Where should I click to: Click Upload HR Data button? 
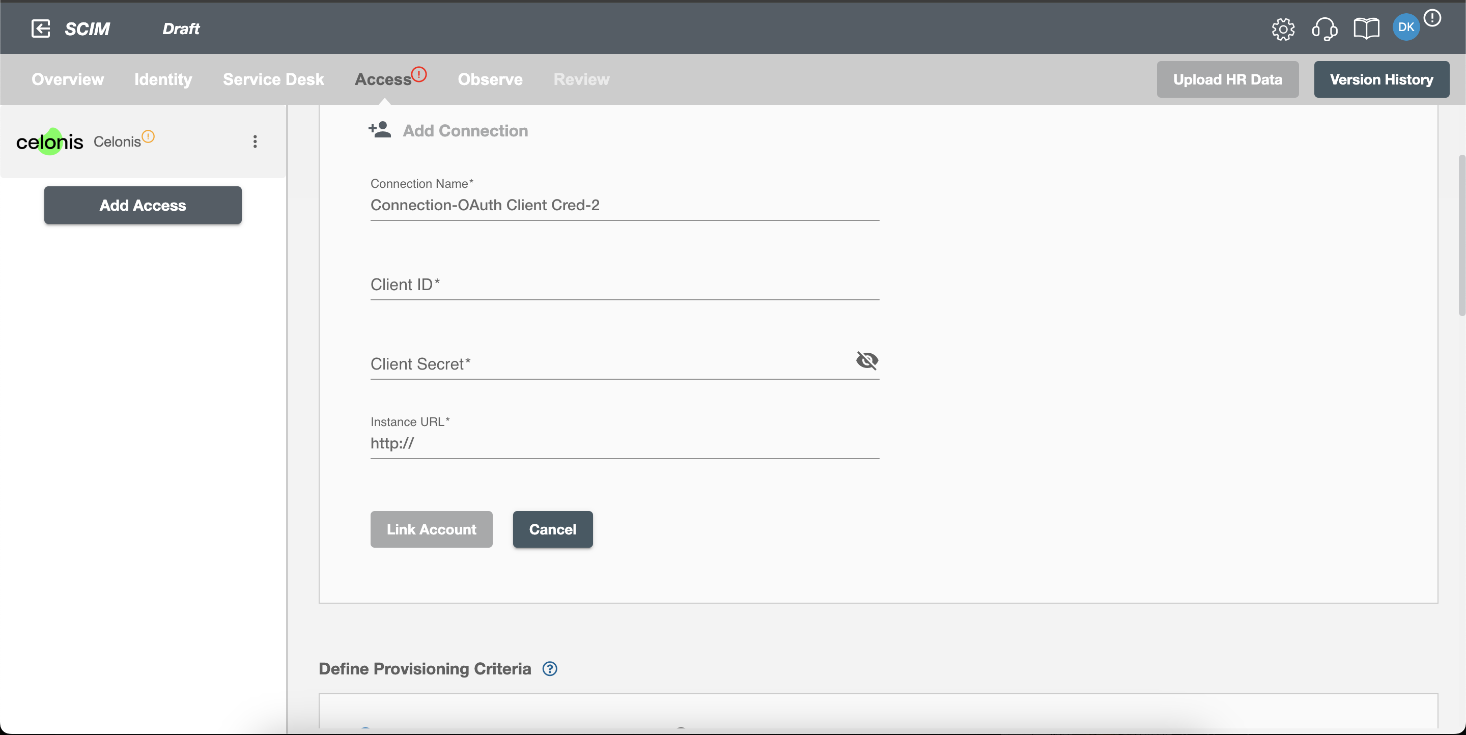(x=1228, y=79)
